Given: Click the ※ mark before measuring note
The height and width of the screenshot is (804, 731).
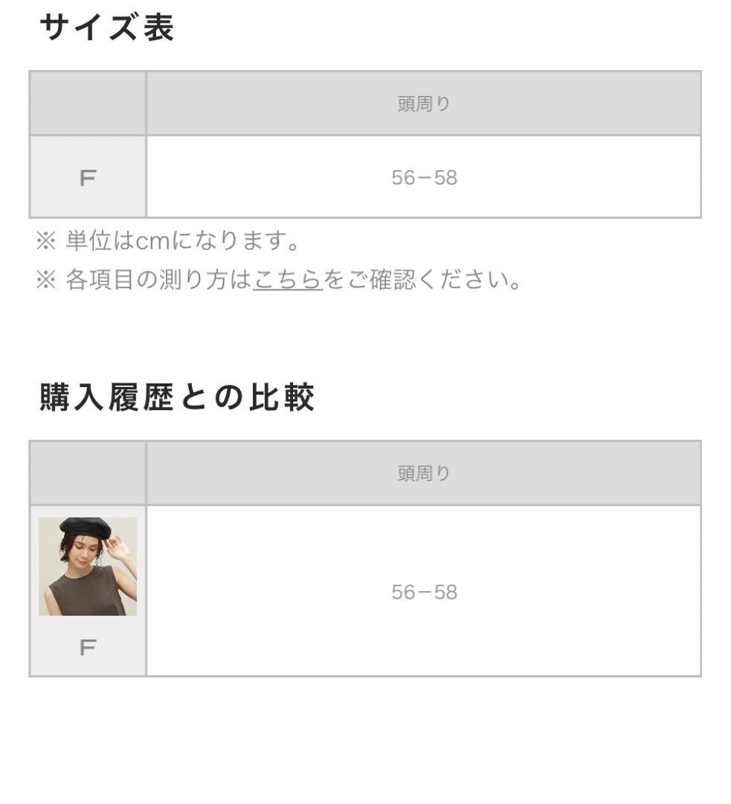Looking at the screenshot, I should 45,280.
